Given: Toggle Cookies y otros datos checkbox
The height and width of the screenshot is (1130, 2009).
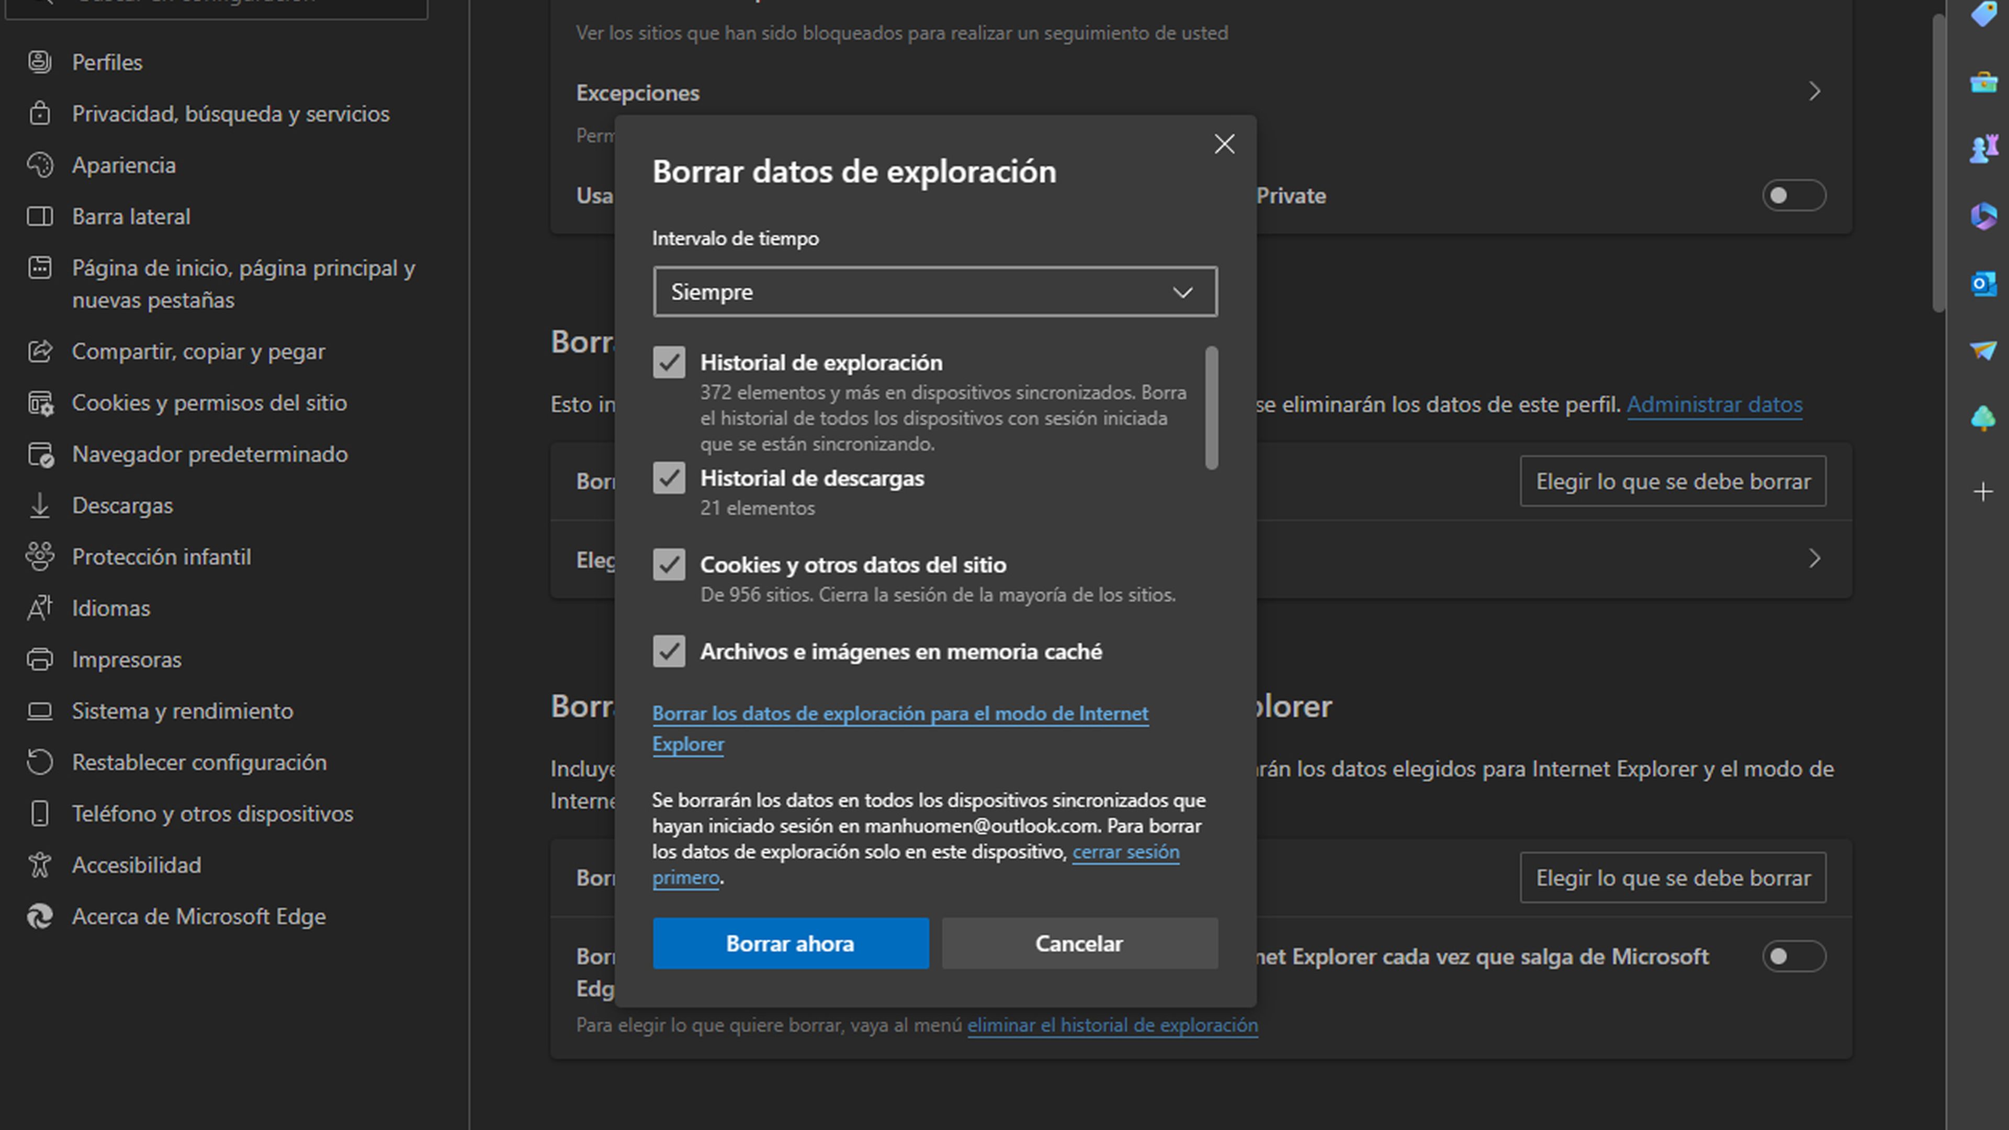Looking at the screenshot, I should pos(669,564).
